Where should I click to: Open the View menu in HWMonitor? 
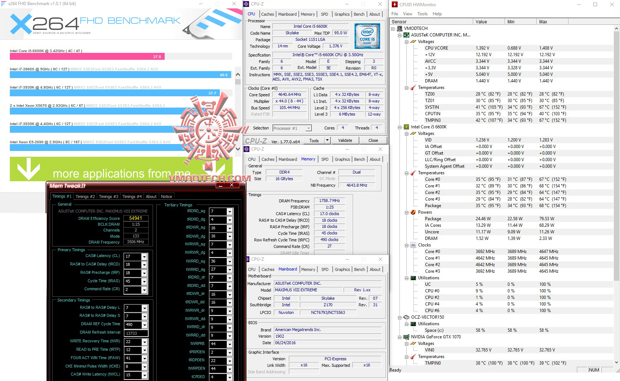[x=407, y=13]
